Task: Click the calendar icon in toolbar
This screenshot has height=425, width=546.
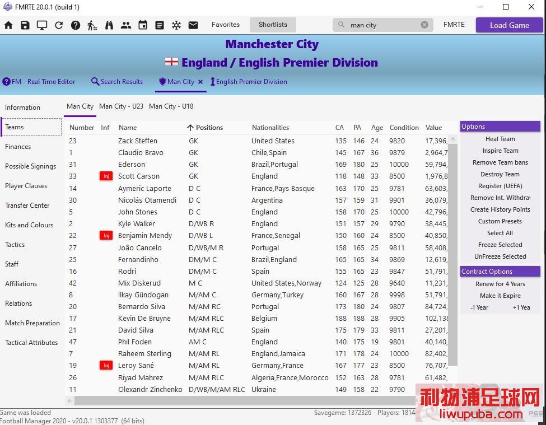Action: point(143,25)
